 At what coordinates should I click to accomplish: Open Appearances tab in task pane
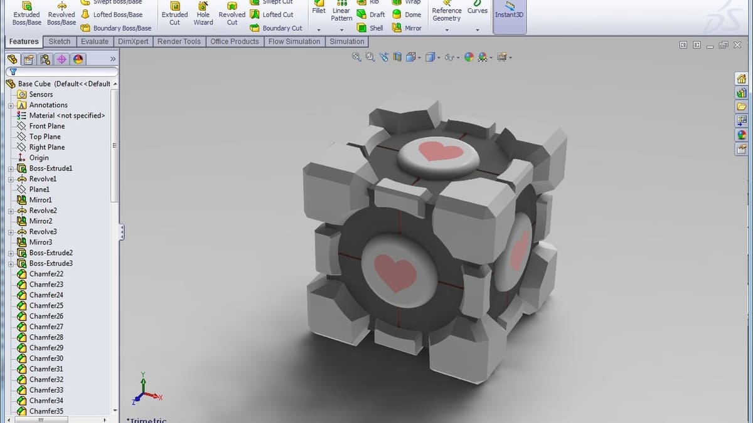pyautogui.click(x=742, y=135)
